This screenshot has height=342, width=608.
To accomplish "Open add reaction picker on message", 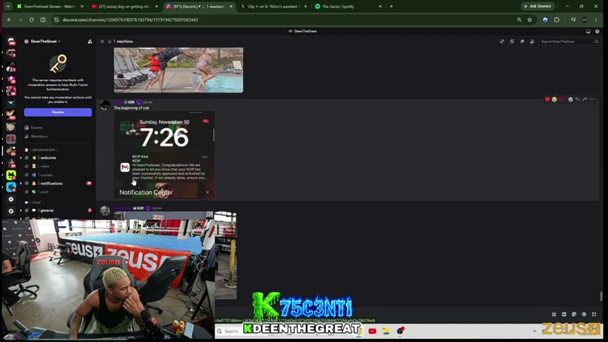I will (x=570, y=99).
